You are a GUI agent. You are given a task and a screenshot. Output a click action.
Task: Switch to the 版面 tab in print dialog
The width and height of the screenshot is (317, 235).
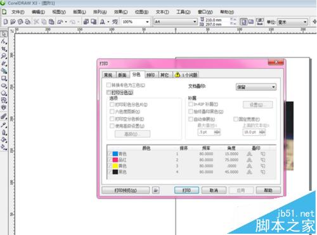tap(122, 75)
